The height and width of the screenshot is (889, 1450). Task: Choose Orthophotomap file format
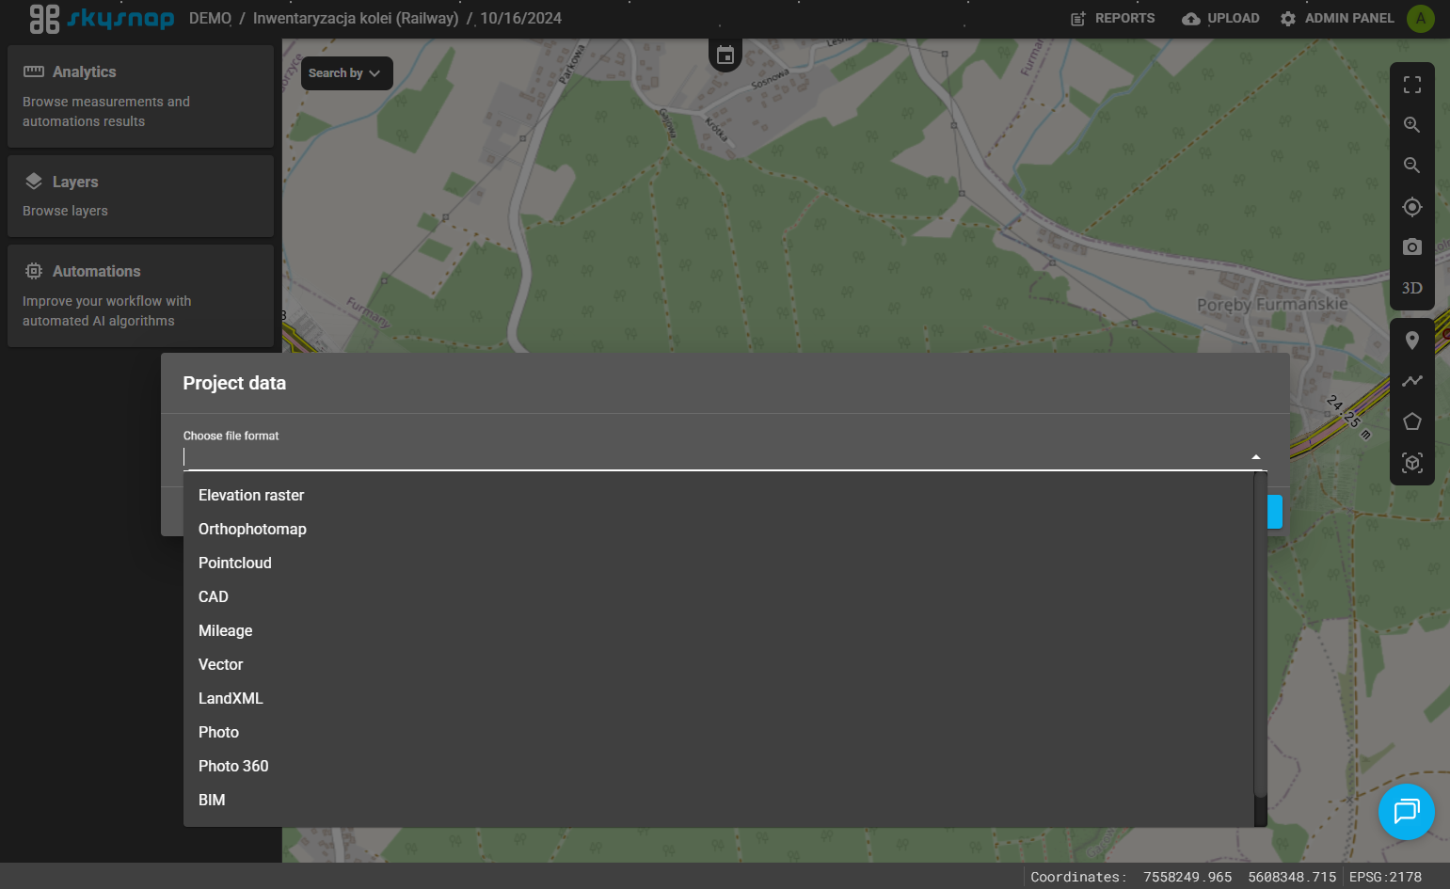coord(719,529)
